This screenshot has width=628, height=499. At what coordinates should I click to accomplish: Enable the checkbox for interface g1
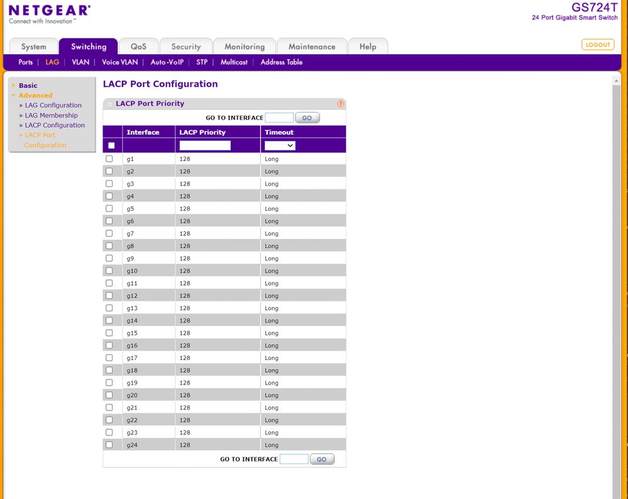pyautogui.click(x=109, y=159)
